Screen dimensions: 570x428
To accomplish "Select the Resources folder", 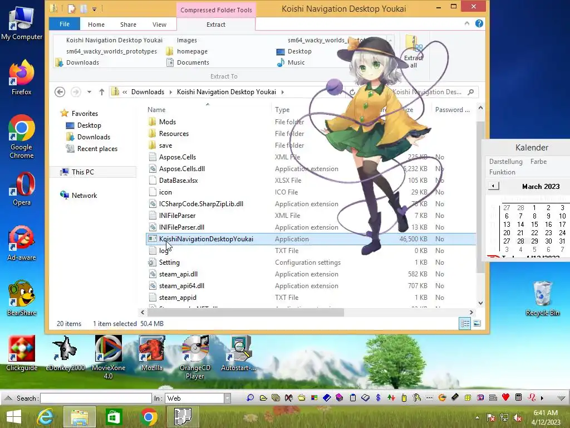I will pyautogui.click(x=174, y=134).
